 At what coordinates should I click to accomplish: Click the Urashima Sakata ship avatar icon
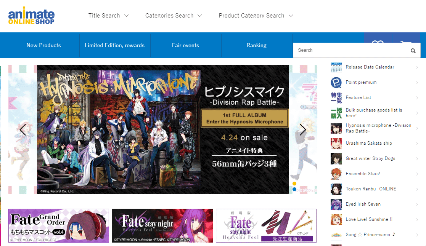click(x=336, y=144)
